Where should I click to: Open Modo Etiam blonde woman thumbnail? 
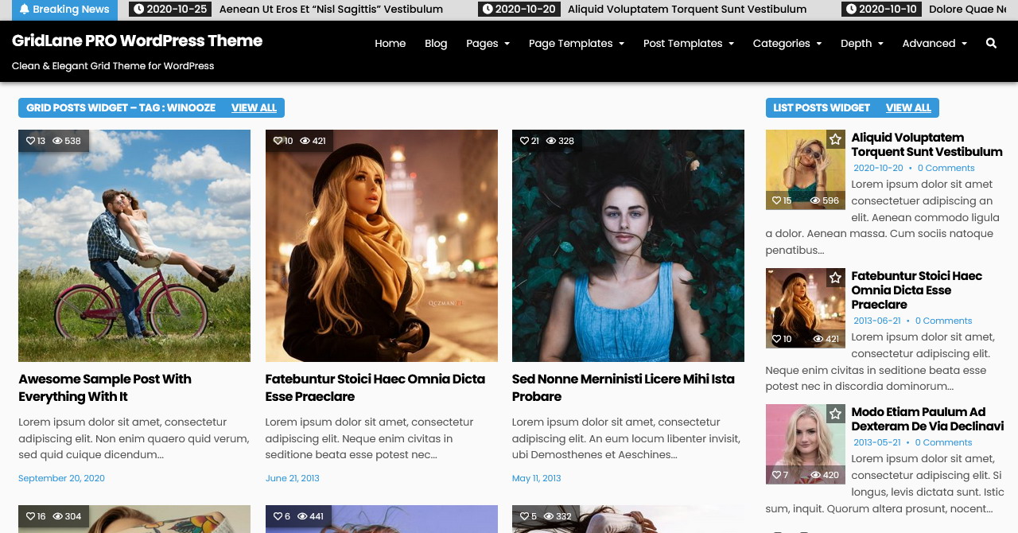coord(805,444)
